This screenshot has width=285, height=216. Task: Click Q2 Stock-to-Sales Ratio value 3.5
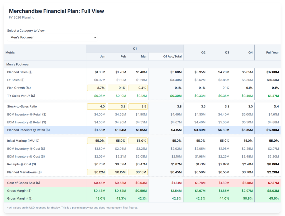(203, 107)
